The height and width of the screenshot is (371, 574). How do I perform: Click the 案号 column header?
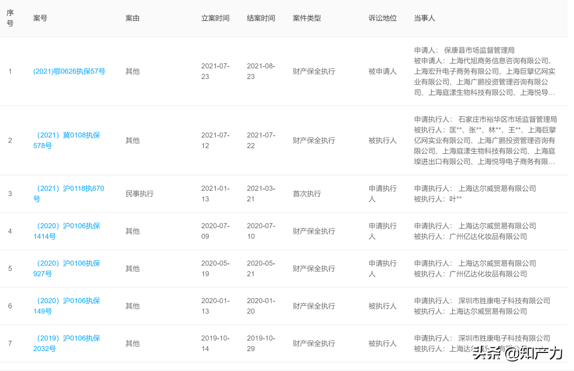[40, 18]
